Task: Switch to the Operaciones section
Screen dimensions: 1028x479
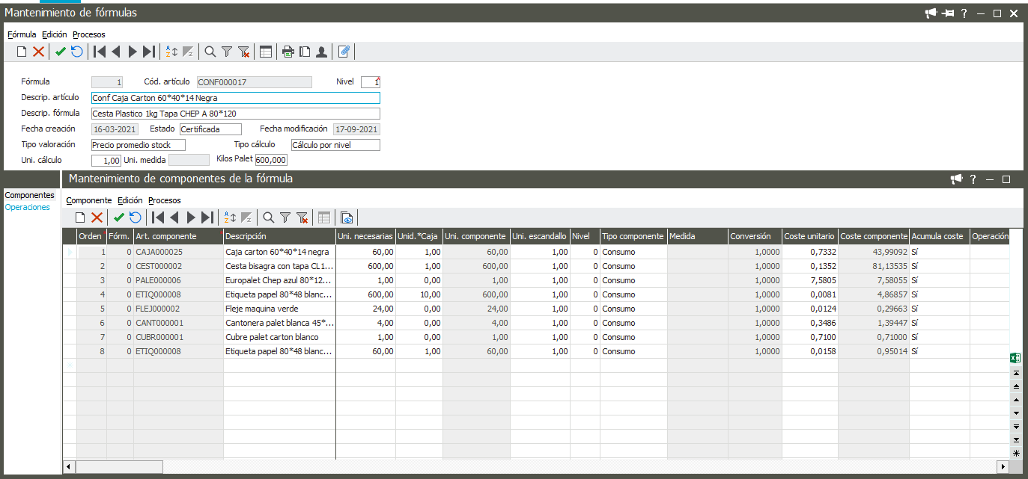Action: 28,207
